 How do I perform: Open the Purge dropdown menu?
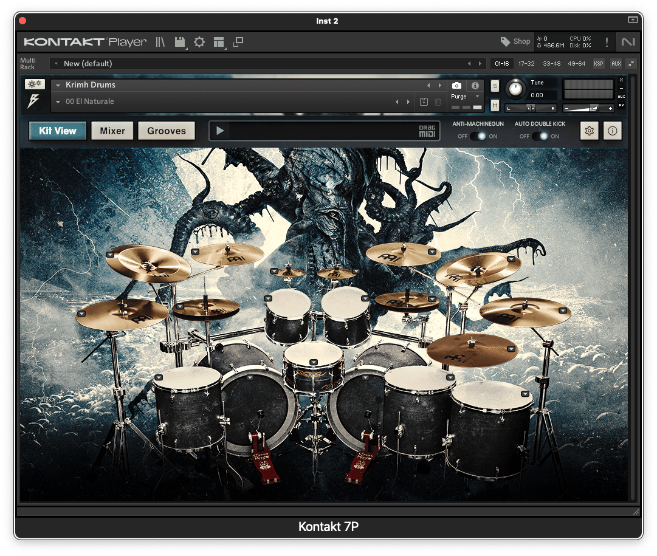point(477,97)
